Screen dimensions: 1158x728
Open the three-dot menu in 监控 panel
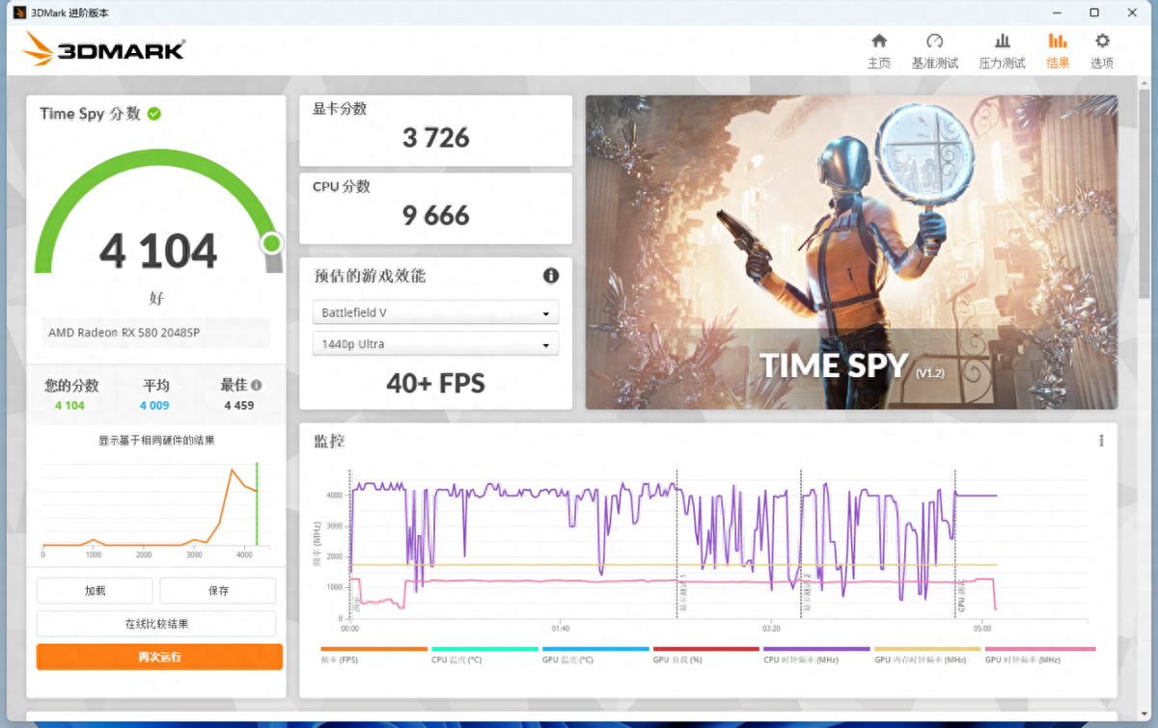click(x=1101, y=441)
